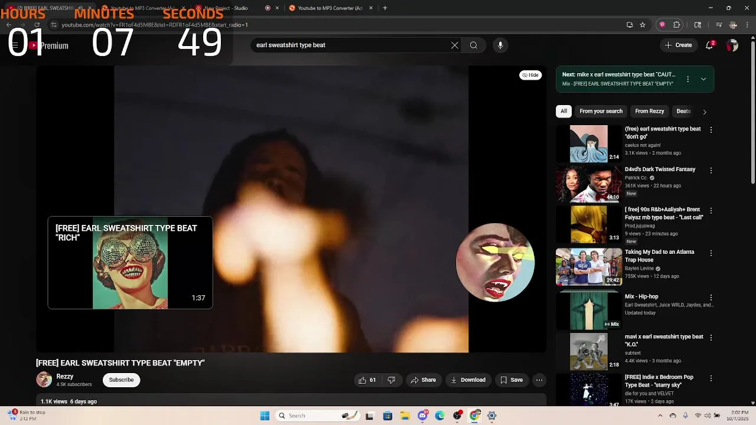Open Microsoft Store from the taskbar

(x=387, y=416)
